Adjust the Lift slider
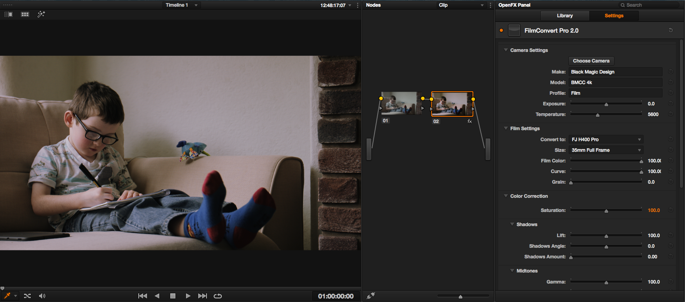Image resolution: width=685 pixels, height=302 pixels. coord(606,236)
